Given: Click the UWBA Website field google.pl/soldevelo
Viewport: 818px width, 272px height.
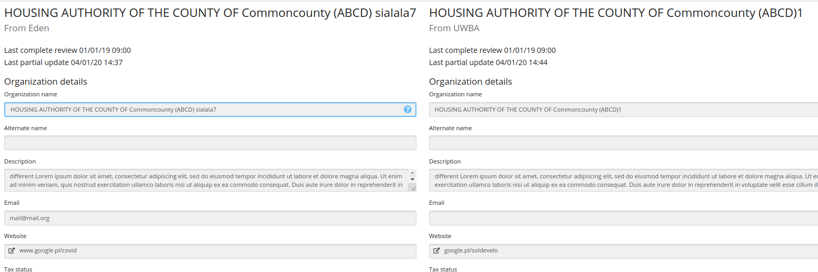Looking at the screenshot, I should click(623, 251).
